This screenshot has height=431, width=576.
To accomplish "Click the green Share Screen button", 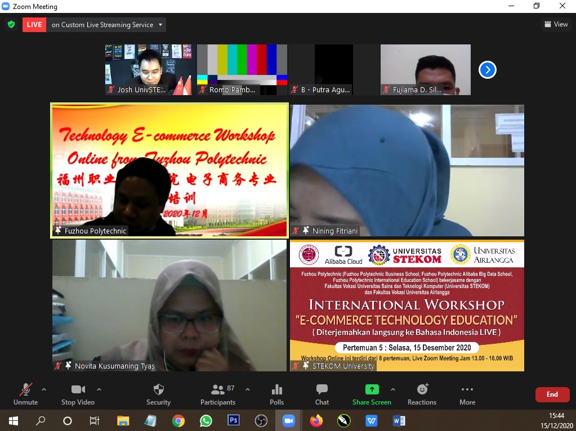I will [x=372, y=394].
